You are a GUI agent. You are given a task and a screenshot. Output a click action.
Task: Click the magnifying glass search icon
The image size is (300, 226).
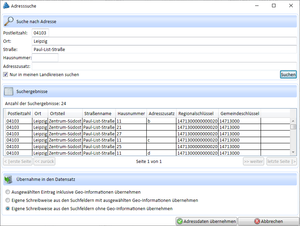9,21
